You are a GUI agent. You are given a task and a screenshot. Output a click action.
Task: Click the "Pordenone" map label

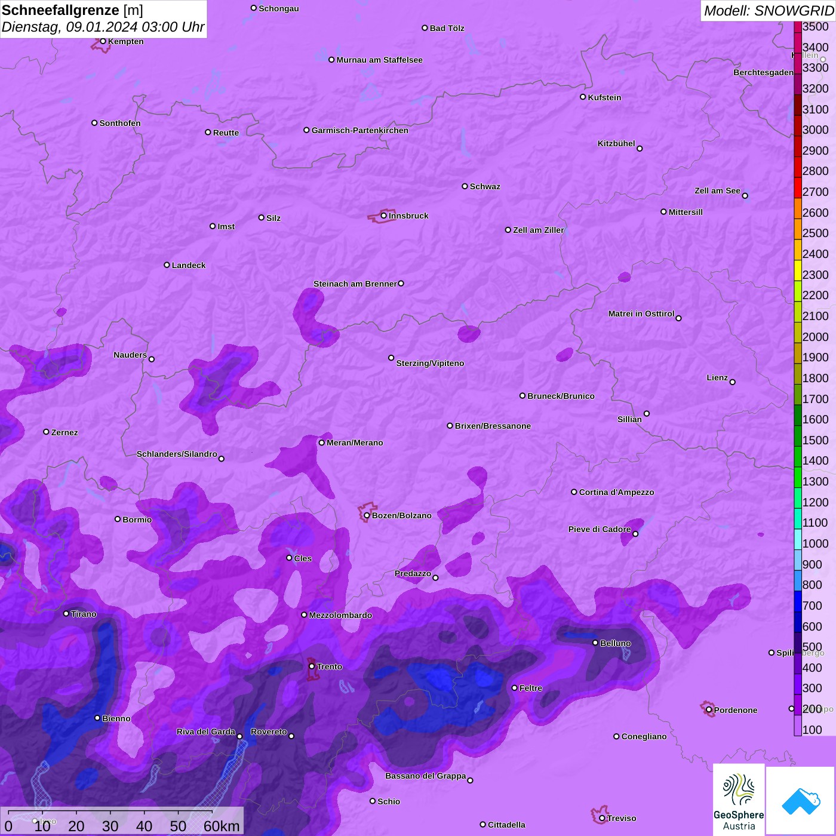tap(736, 710)
